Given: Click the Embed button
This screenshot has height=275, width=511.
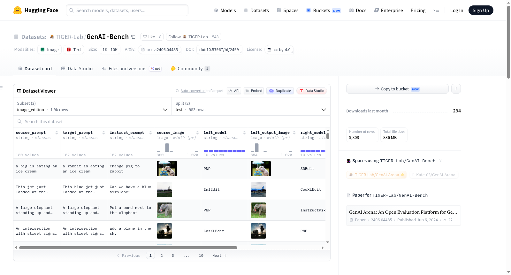Looking at the screenshot, I should 254,91.
